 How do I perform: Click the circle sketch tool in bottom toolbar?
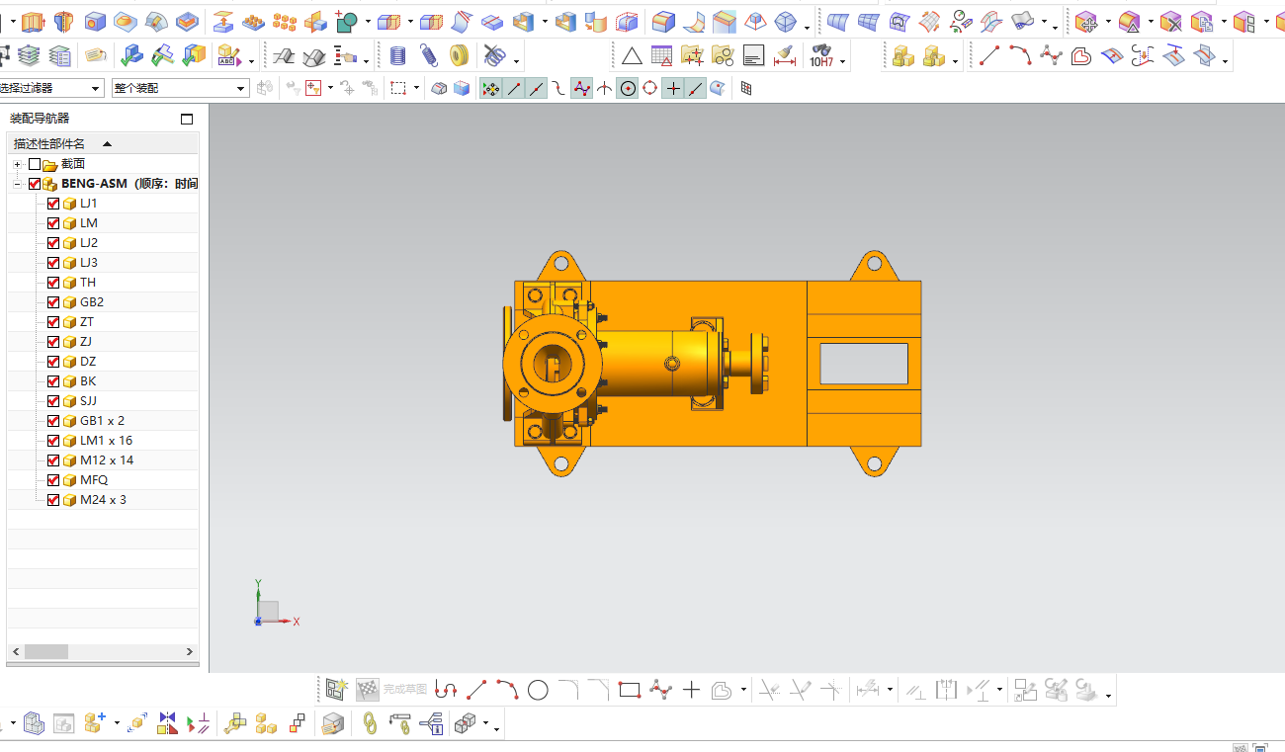coord(538,690)
